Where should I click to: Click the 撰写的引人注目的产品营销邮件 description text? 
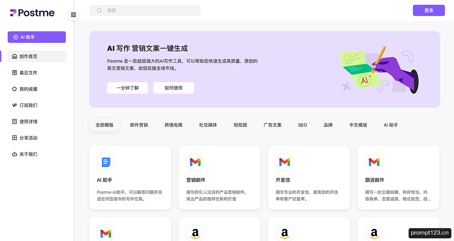(x=216, y=195)
